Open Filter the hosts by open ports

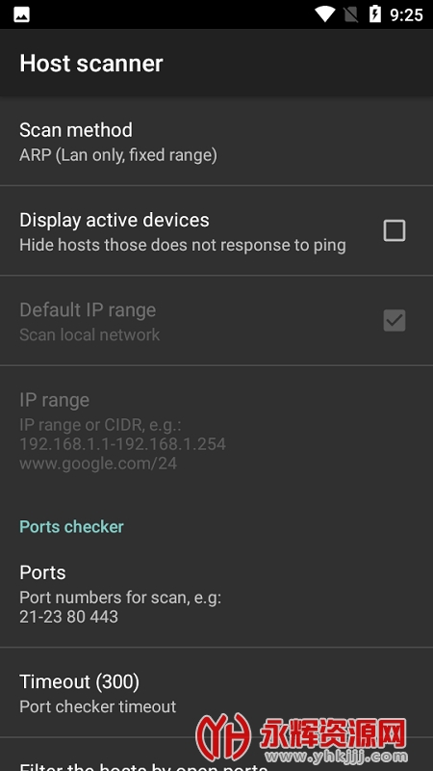click(216, 755)
